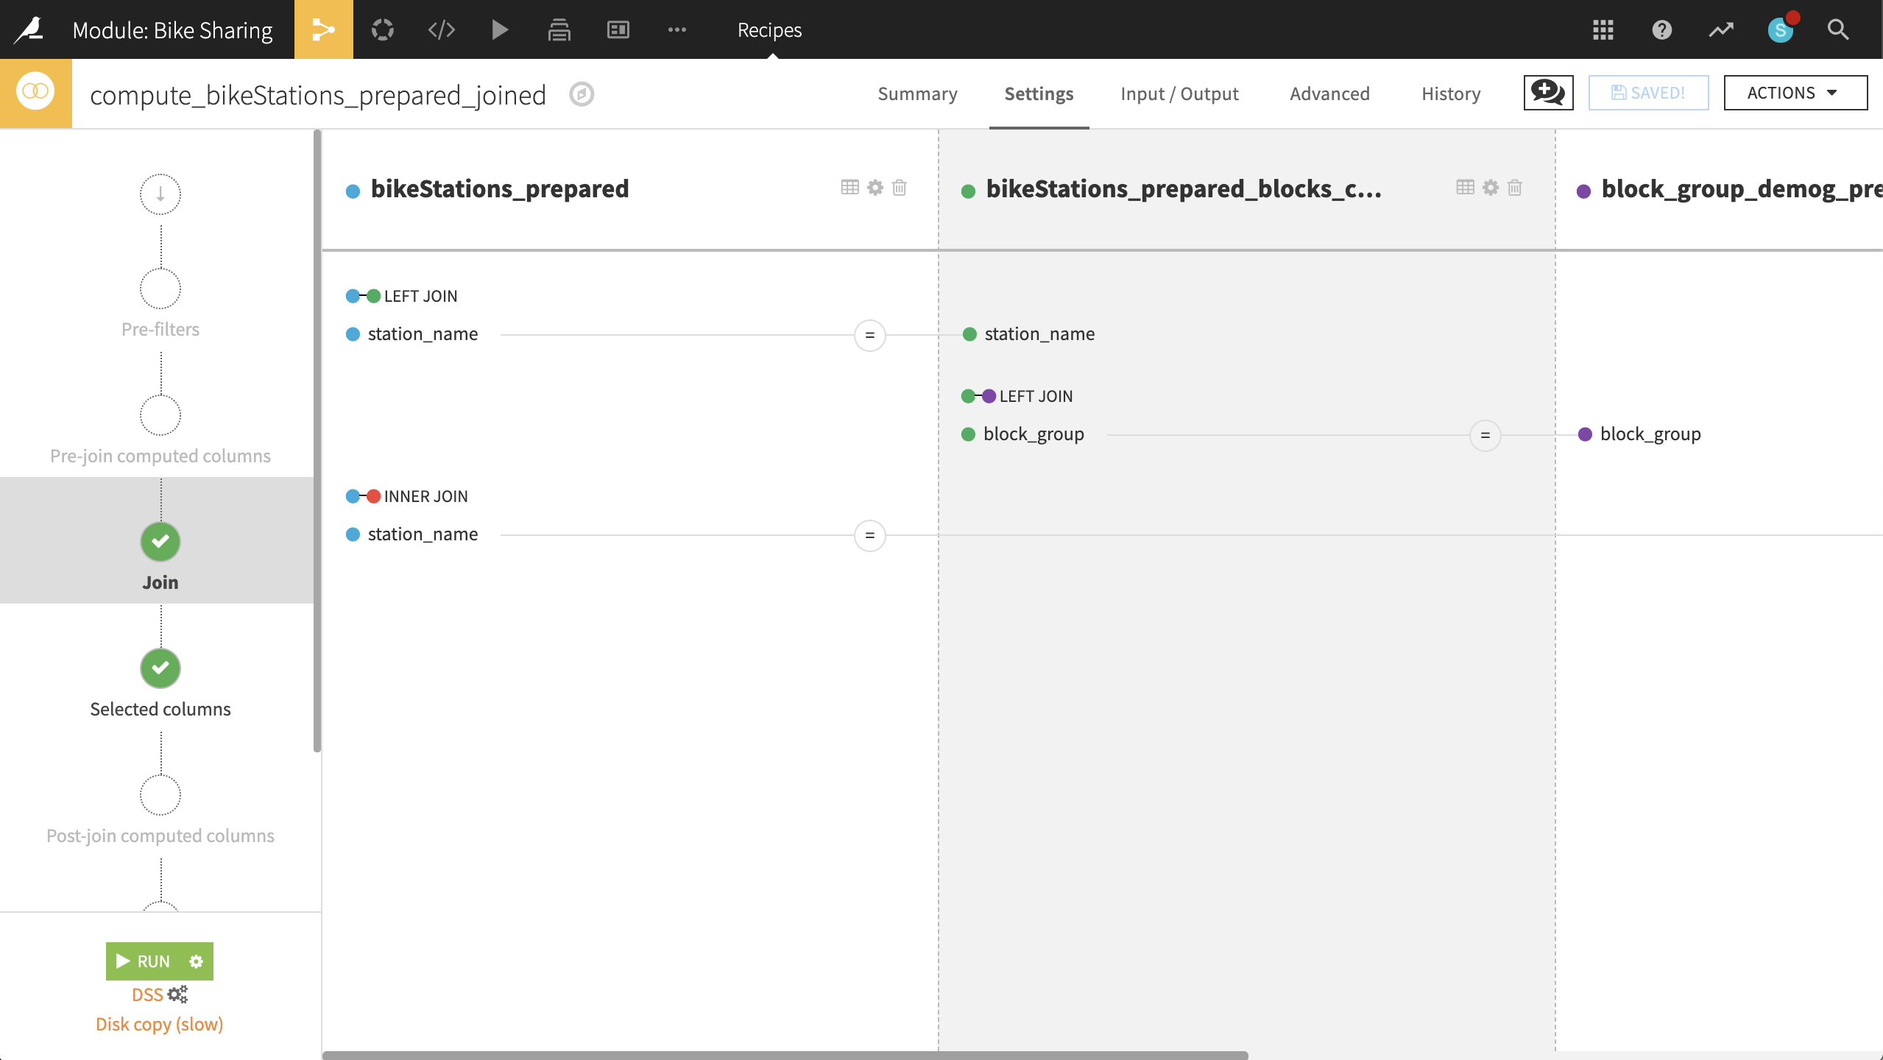Click block_group_demog_pre dataset header
The image size is (1883, 1060).
(1742, 189)
